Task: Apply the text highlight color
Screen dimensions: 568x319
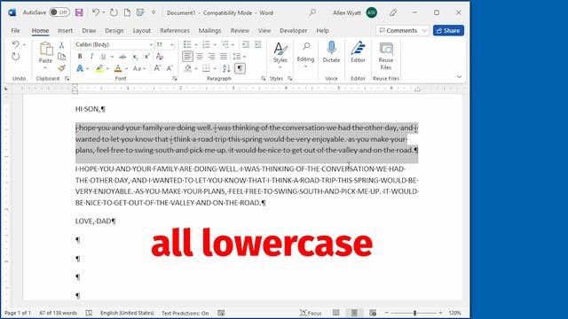Action: [99, 68]
